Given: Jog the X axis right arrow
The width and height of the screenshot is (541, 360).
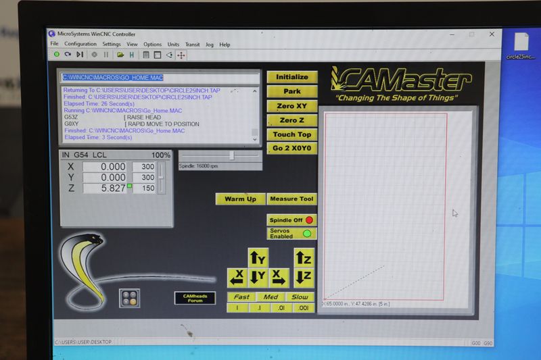Looking at the screenshot, I should (x=279, y=277).
